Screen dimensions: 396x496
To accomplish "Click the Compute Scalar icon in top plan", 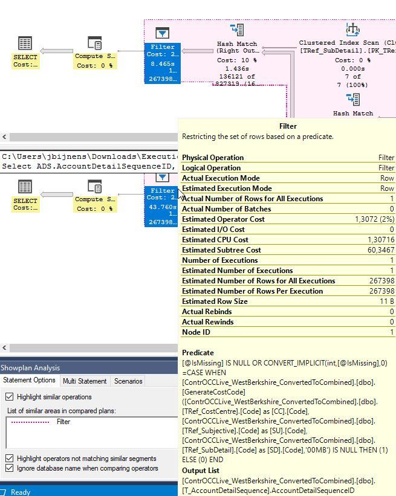I will [95, 43].
